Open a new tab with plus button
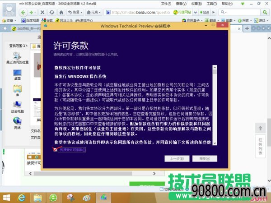 pyautogui.click(x=247, y=28)
